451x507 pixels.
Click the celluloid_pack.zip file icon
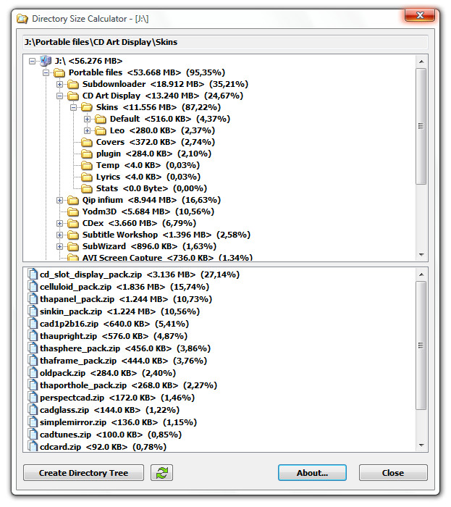pos(33,287)
